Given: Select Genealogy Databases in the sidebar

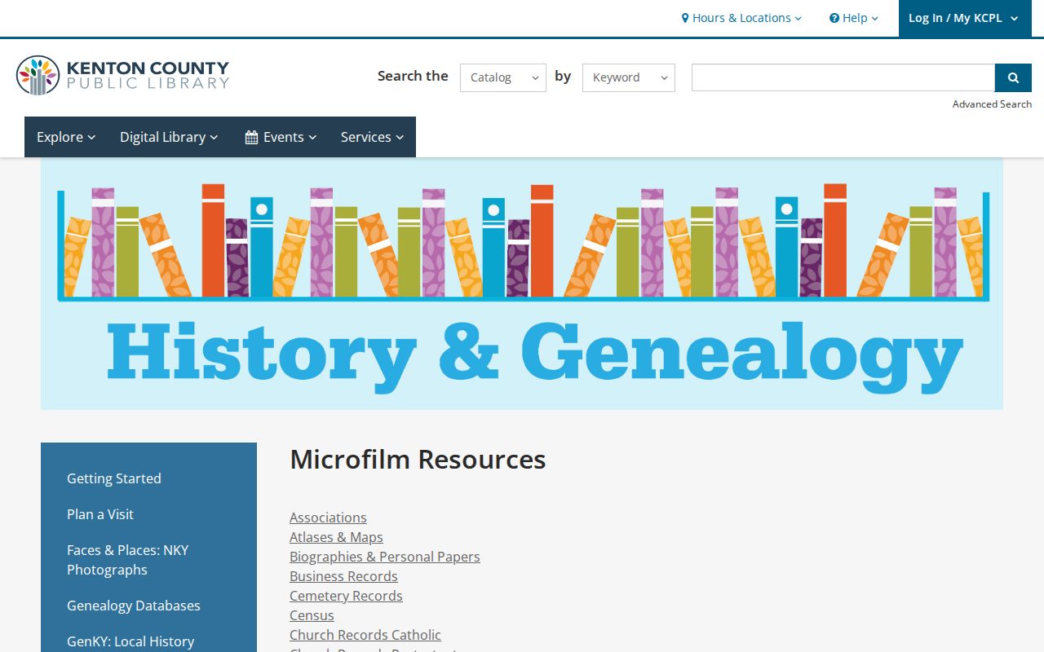Looking at the screenshot, I should 134,606.
